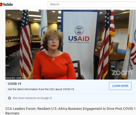Image resolution: width=136 pixels, height=115 pixels.
Task: Click the American flag left of the speaker
Action: click(26, 45)
